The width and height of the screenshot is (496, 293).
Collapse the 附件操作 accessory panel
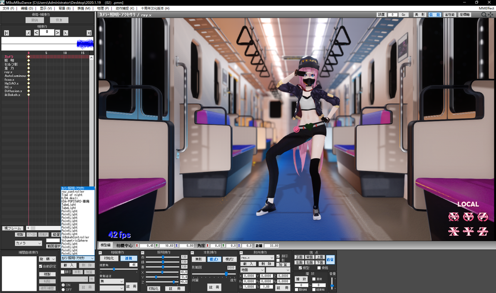(241, 253)
